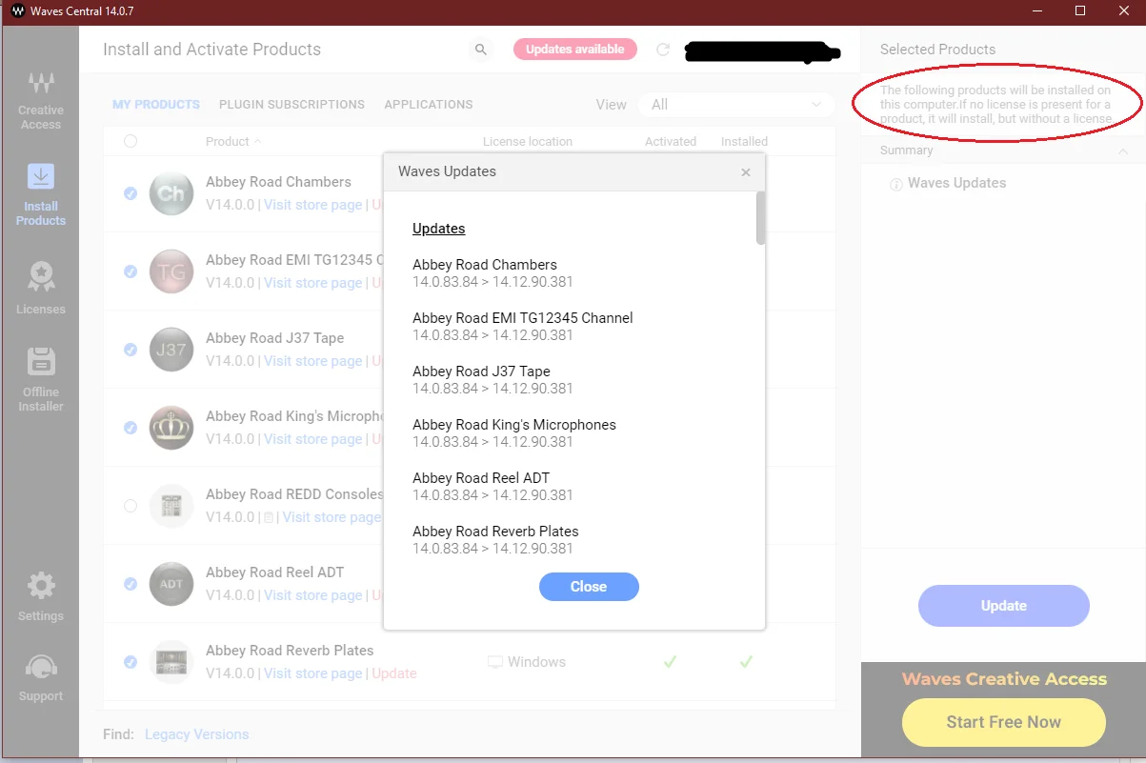Open Creative Access in the sidebar
Screen dimensions: 1146x763
click(40, 100)
